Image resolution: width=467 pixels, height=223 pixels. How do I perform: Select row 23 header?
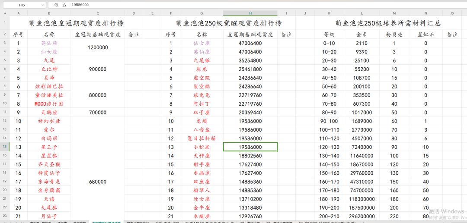click(5, 216)
